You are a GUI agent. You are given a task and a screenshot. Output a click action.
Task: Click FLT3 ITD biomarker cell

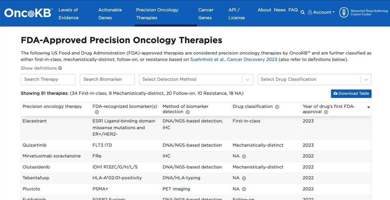pyautogui.click(x=102, y=145)
